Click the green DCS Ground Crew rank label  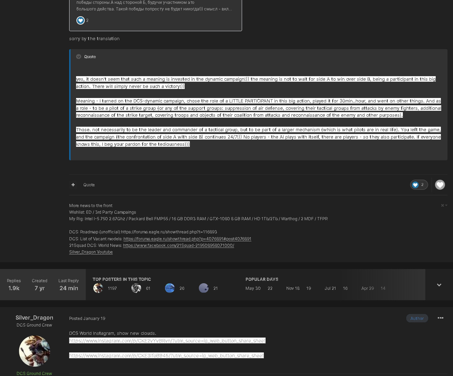pos(34,374)
